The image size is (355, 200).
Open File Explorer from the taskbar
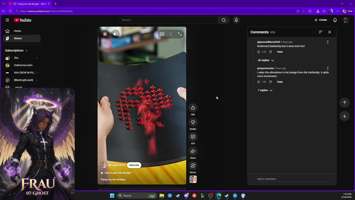pos(162,196)
